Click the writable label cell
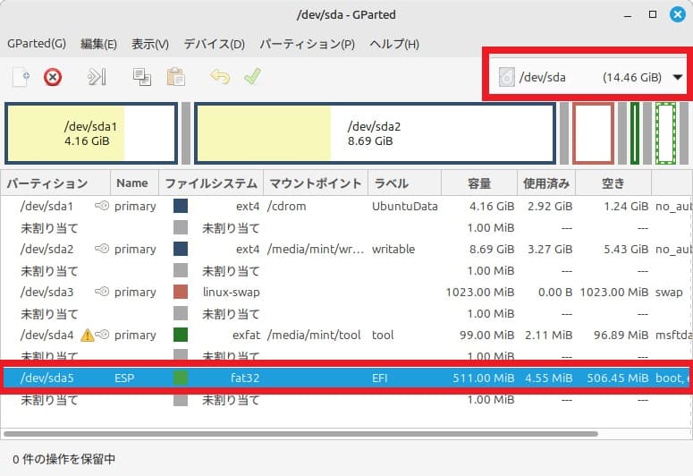693x476 pixels. pos(393,249)
